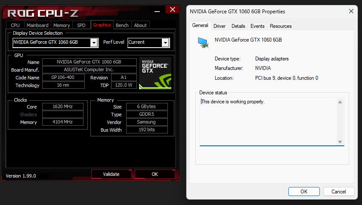Screen dimensions: 362x205
Task: Switch to the Mainboard tab
Action: pyautogui.click(x=37, y=25)
